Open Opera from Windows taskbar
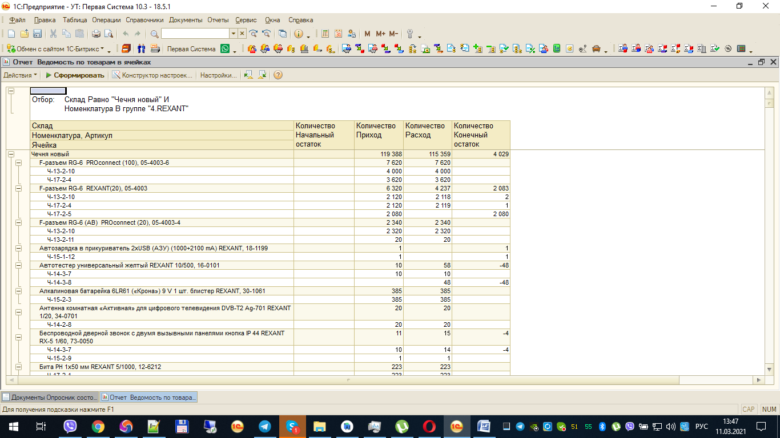This screenshot has height=438, width=780. pyautogui.click(x=429, y=426)
